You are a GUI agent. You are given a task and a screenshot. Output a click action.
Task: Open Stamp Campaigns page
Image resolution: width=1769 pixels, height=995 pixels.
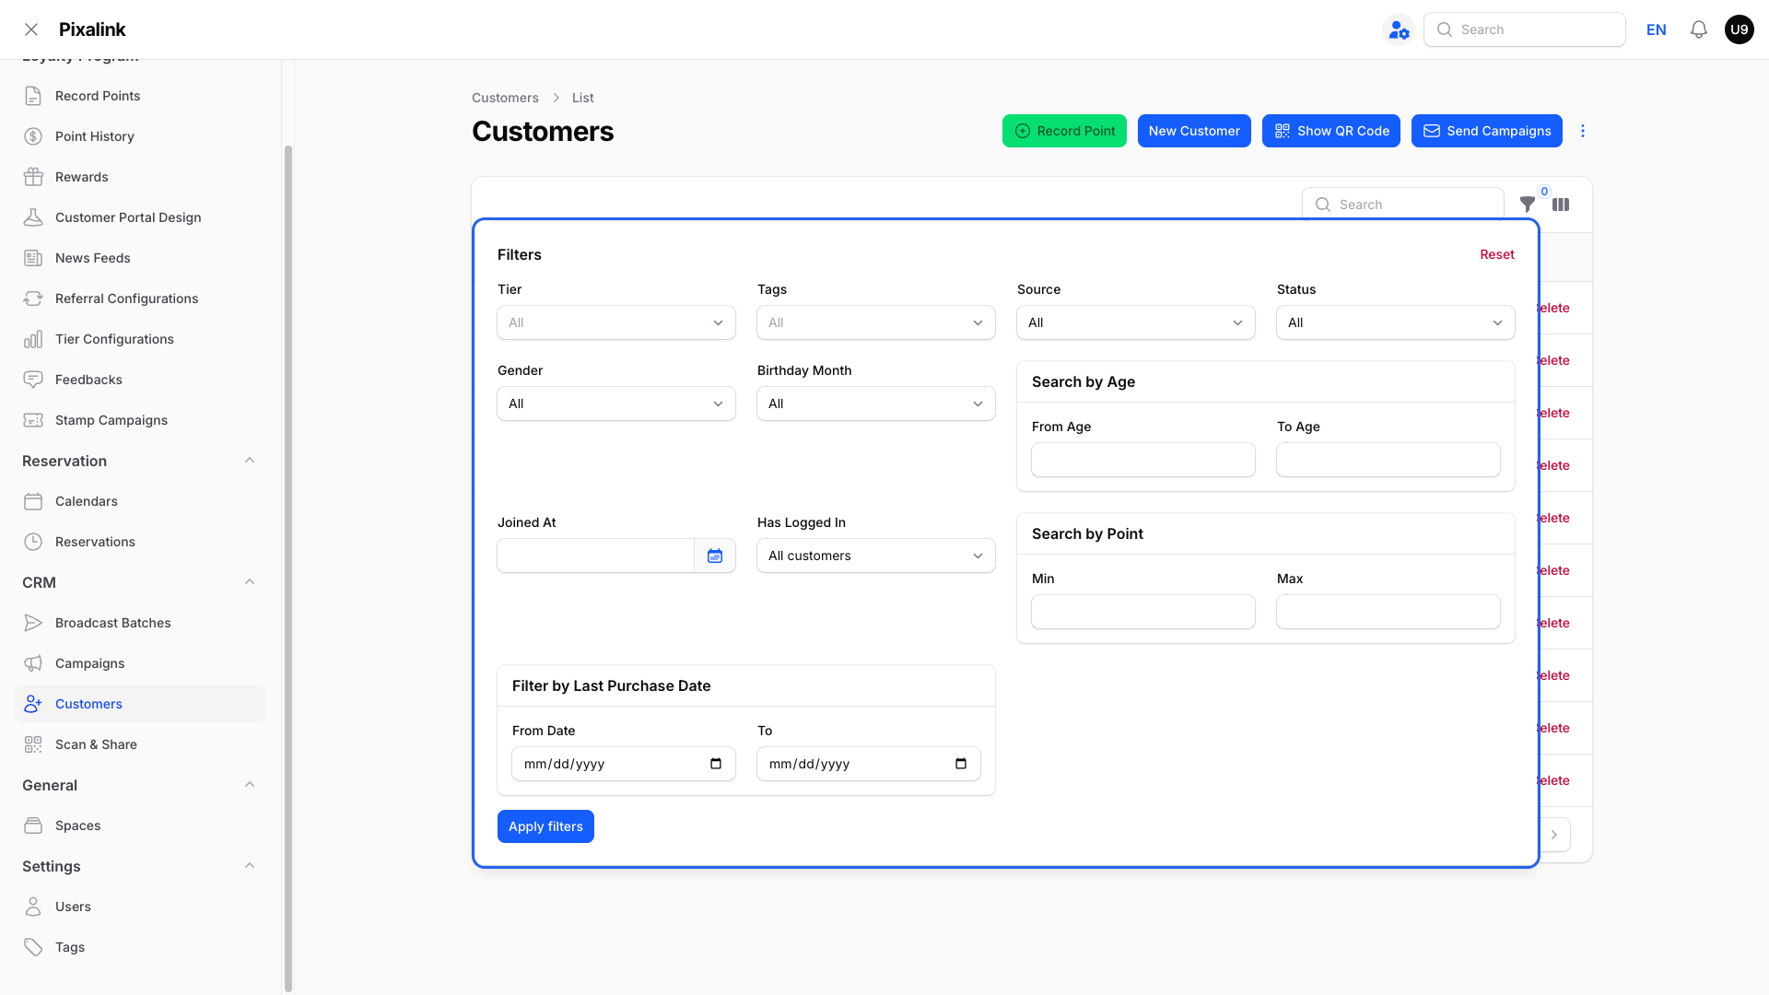coord(140,420)
